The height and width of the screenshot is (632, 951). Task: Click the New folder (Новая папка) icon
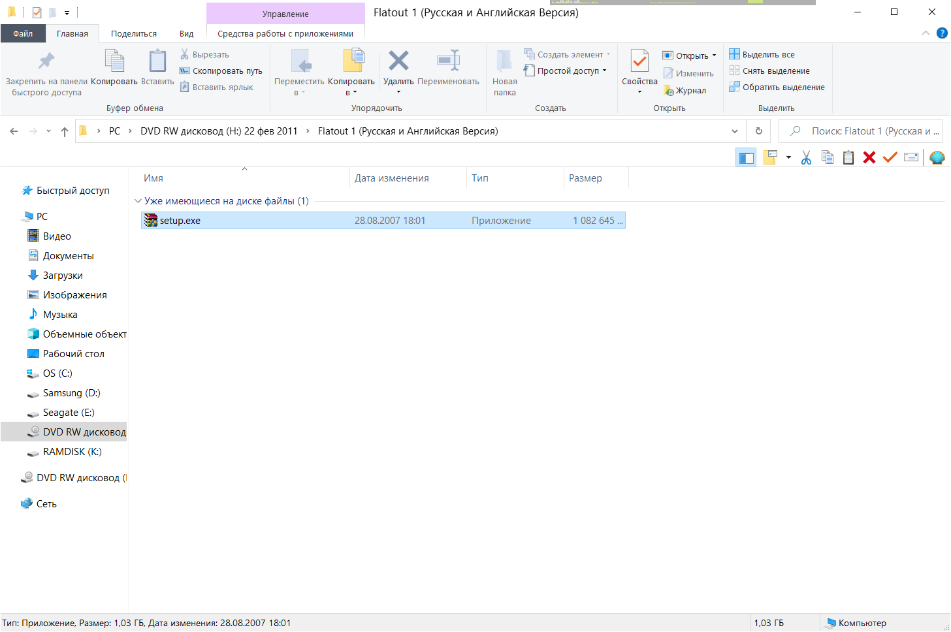click(504, 61)
